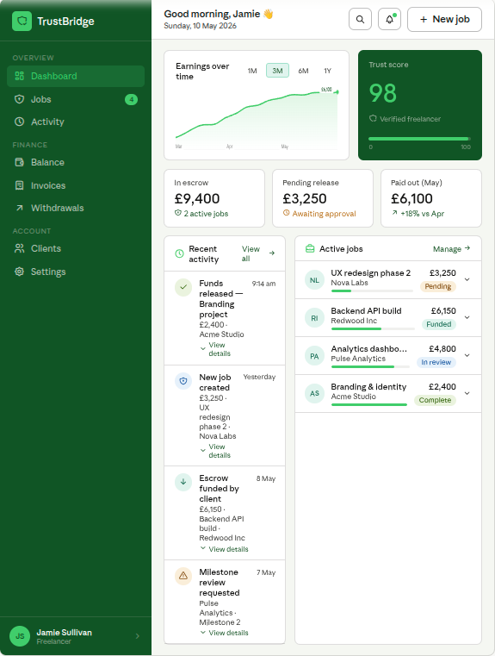Open the search icon button

(x=360, y=19)
